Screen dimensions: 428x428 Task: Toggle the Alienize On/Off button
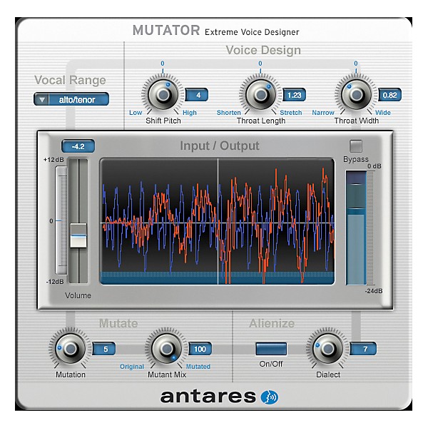coord(271,349)
